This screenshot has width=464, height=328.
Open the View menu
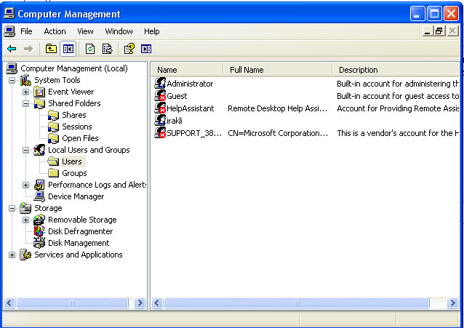(x=86, y=31)
